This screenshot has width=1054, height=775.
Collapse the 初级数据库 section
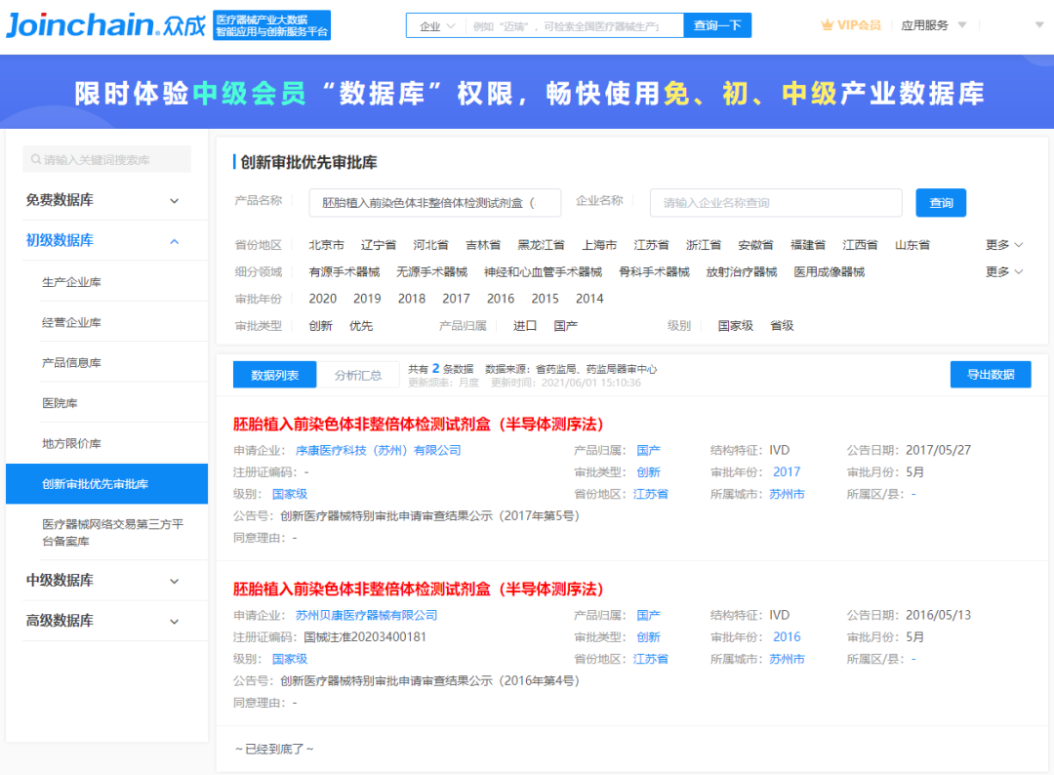click(174, 241)
